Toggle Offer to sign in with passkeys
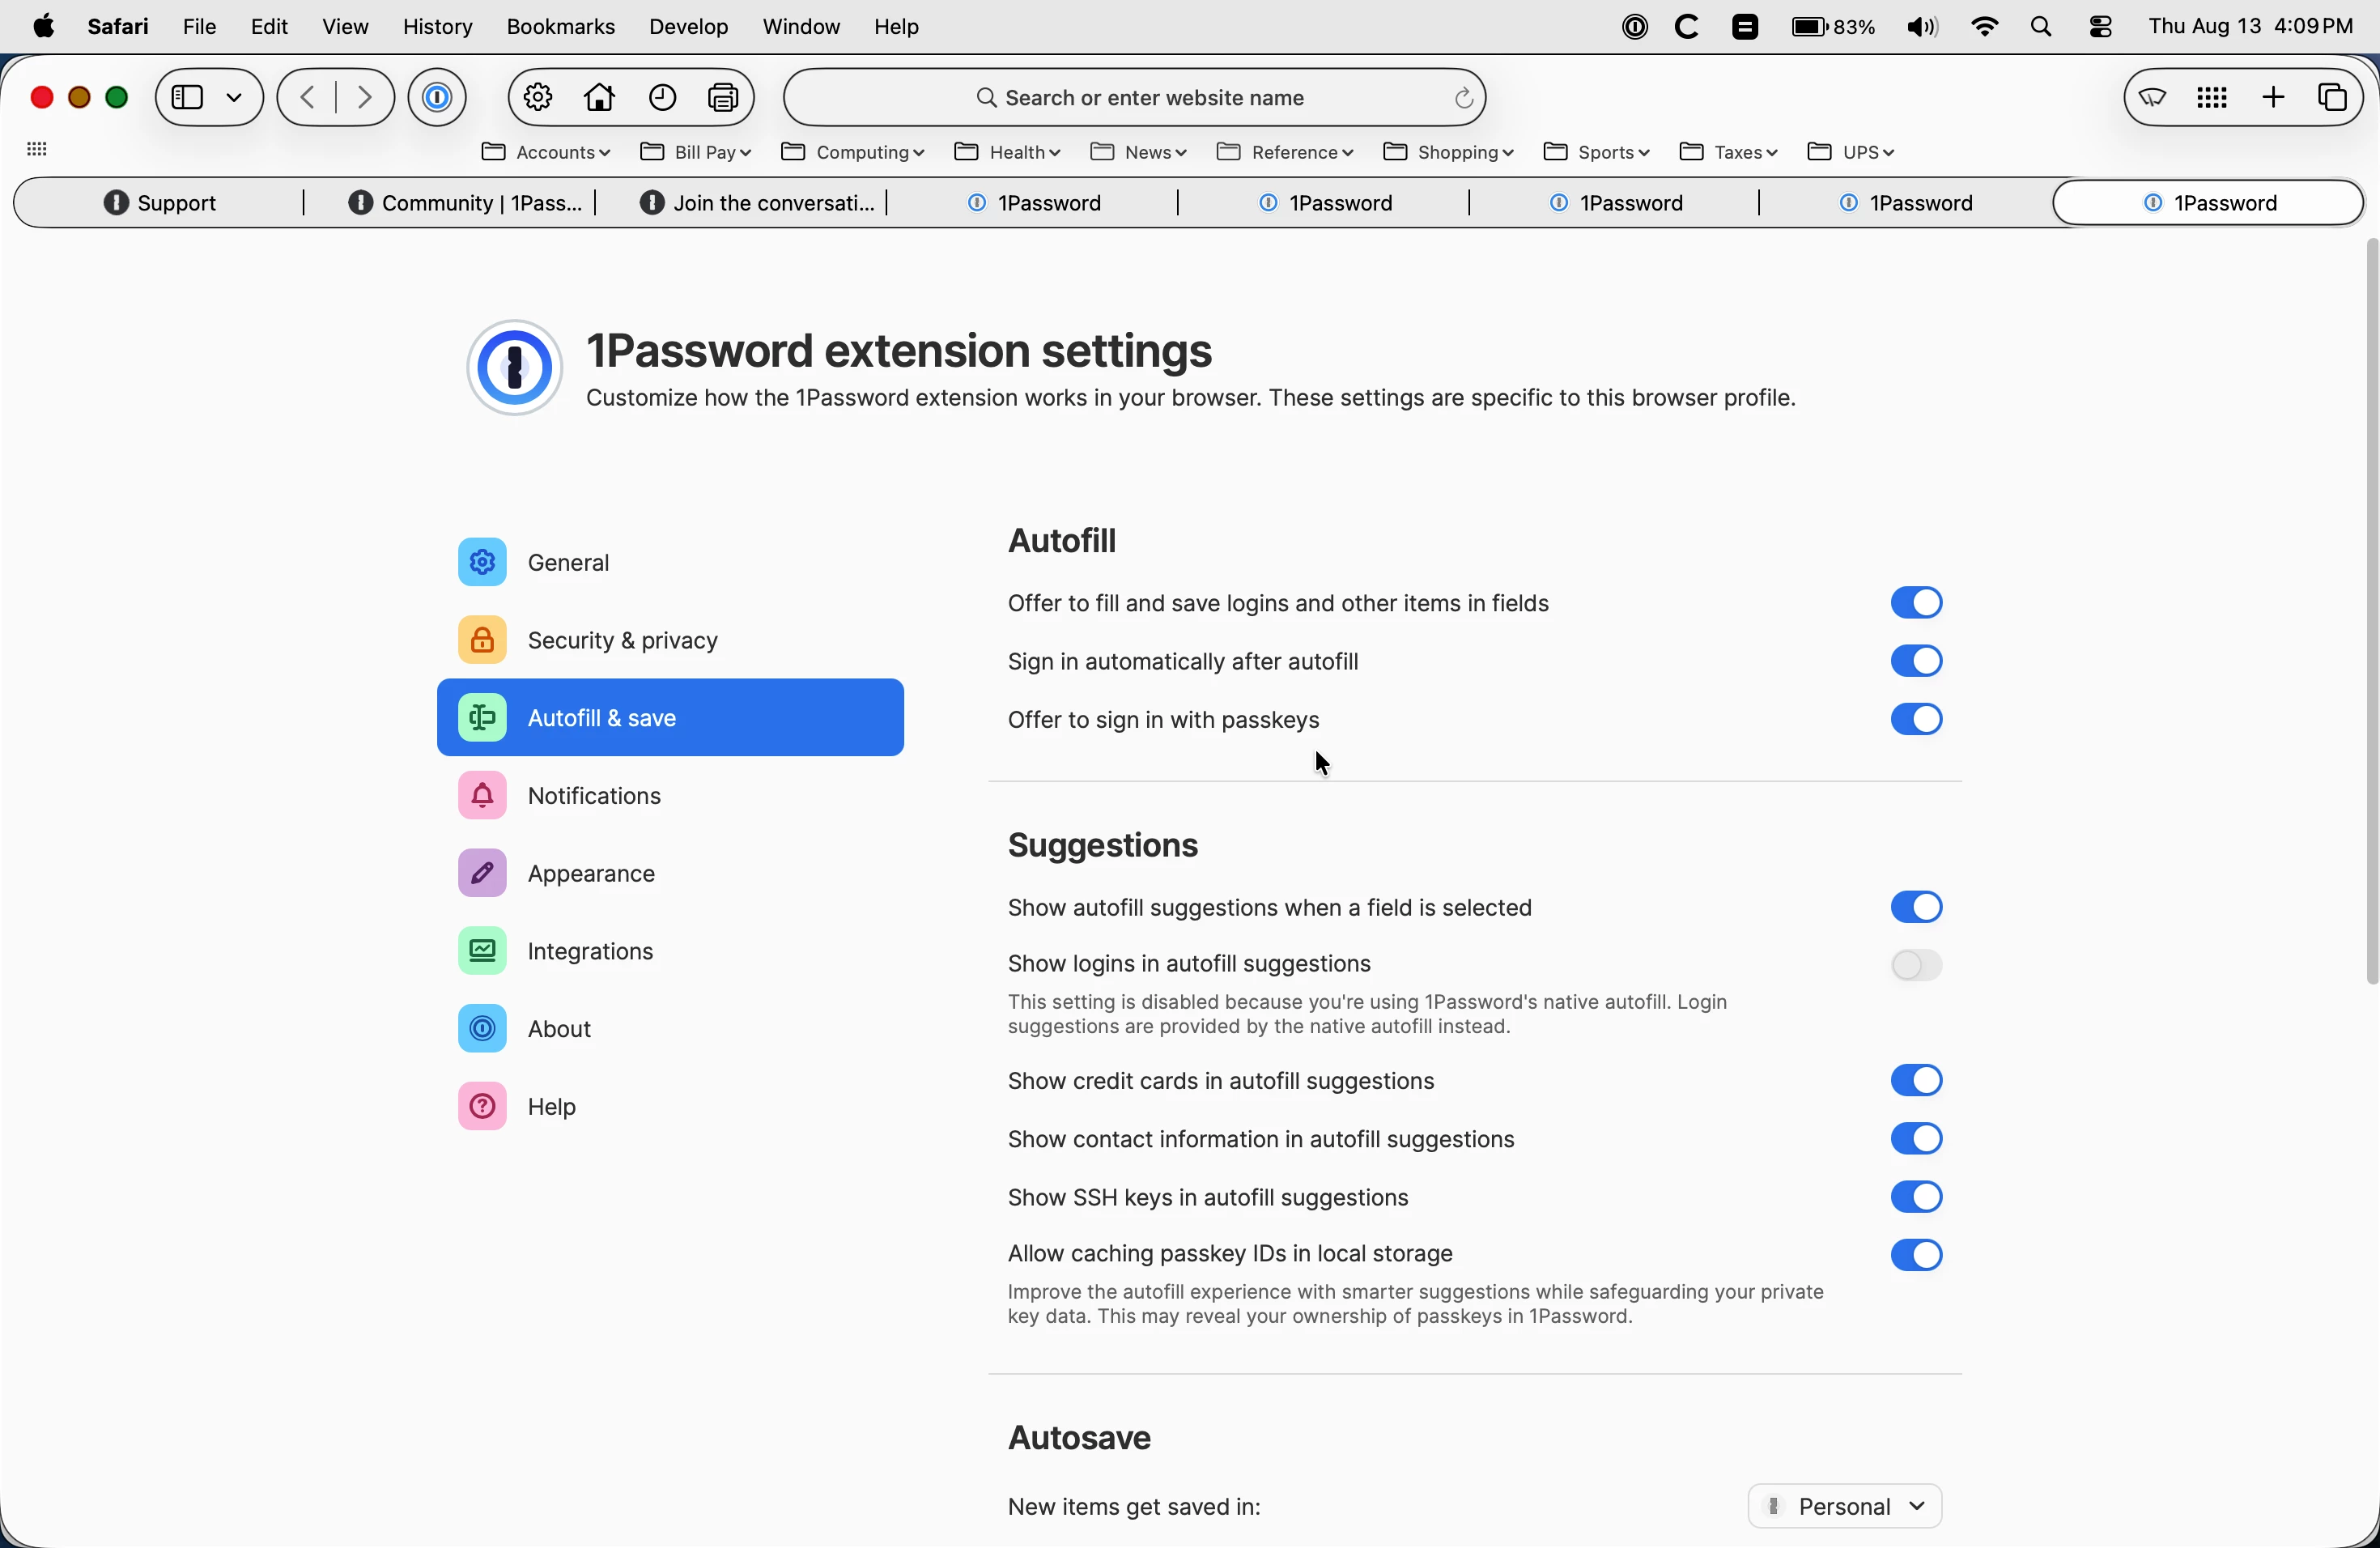 coord(1916,720)
